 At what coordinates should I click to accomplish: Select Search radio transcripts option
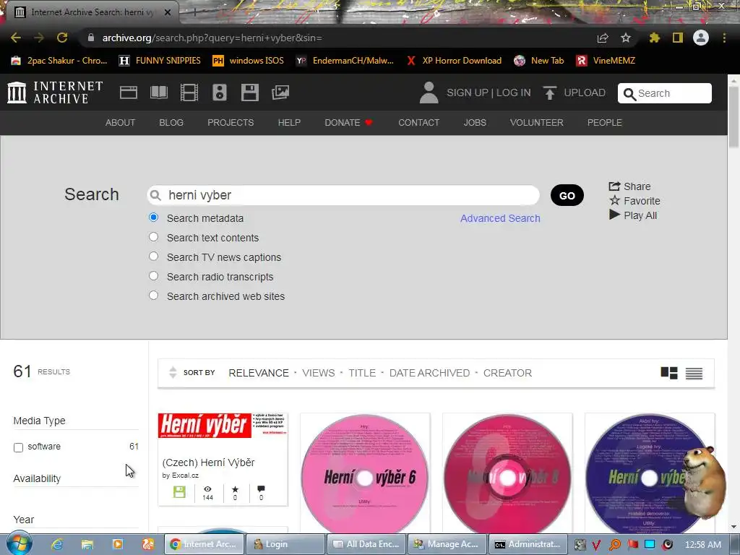point(153,275)
